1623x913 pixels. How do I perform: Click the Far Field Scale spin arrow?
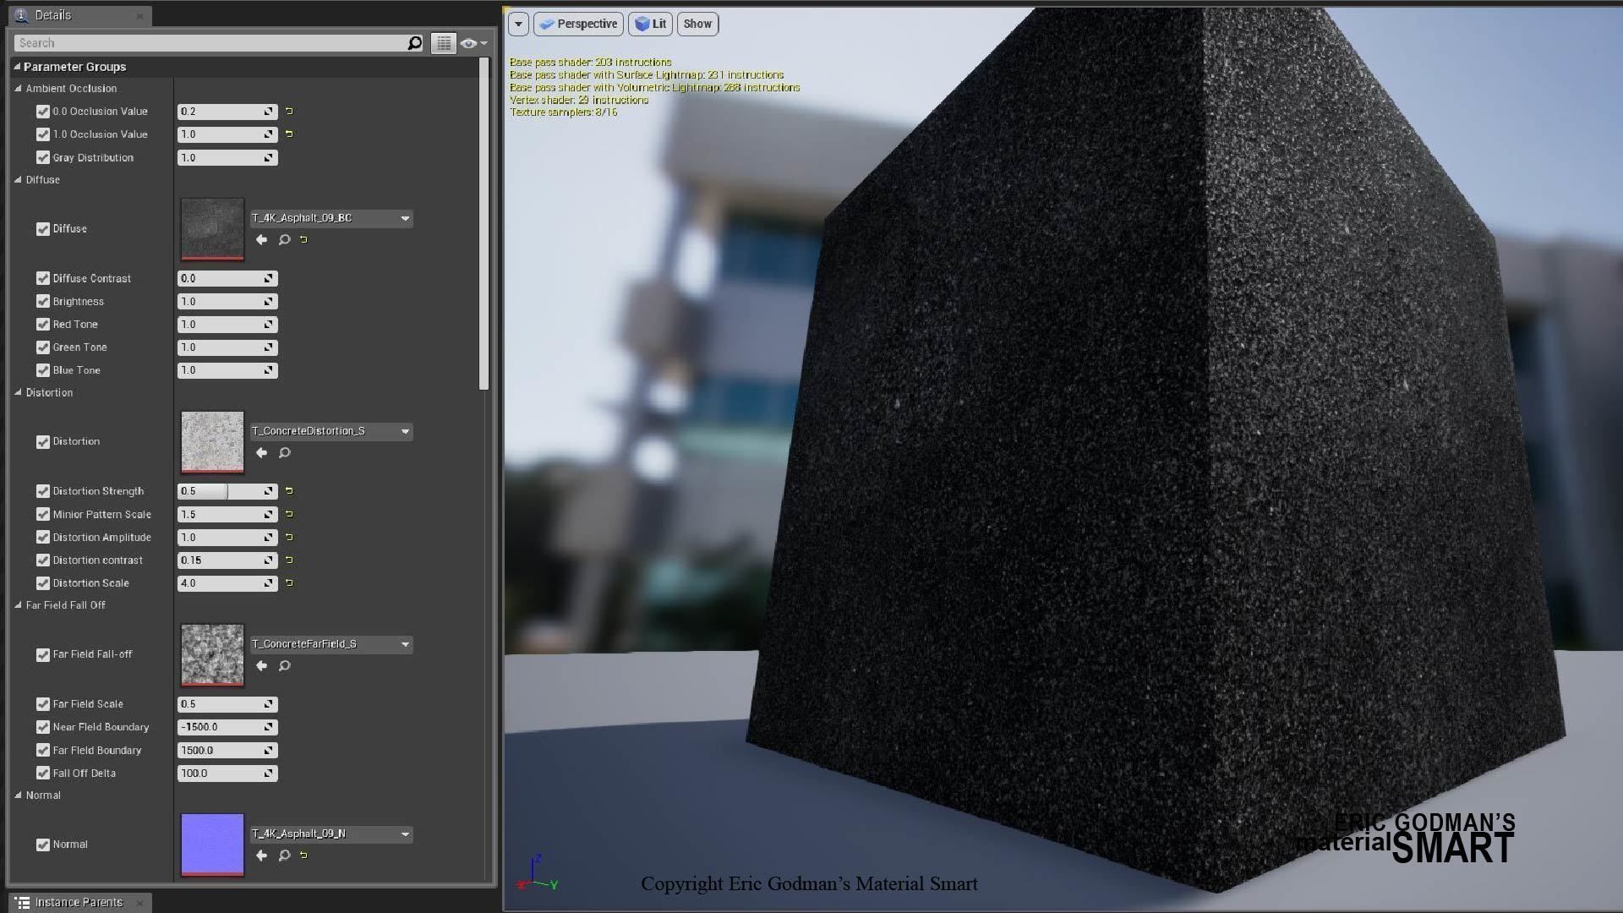(269, 704)
